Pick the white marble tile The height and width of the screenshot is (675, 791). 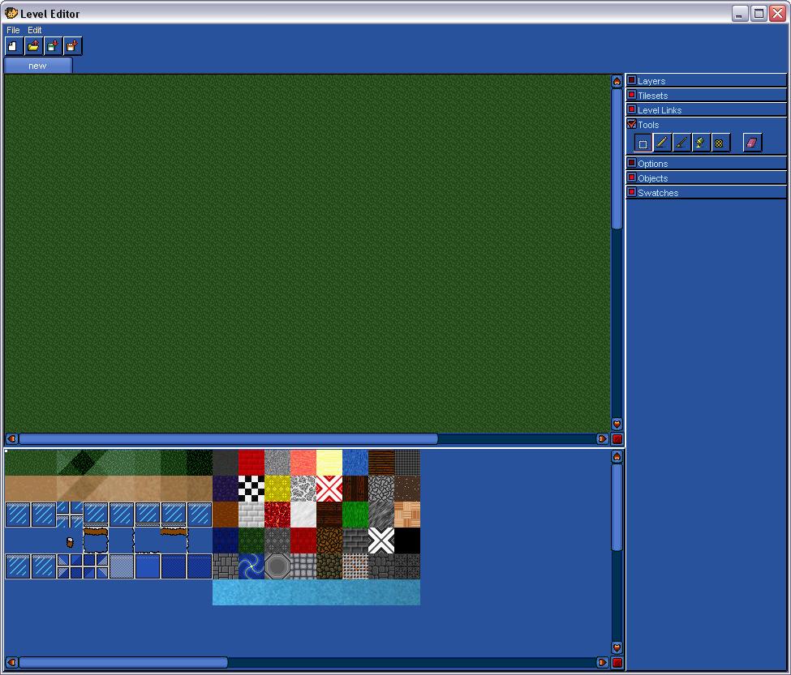coord(303,515)
